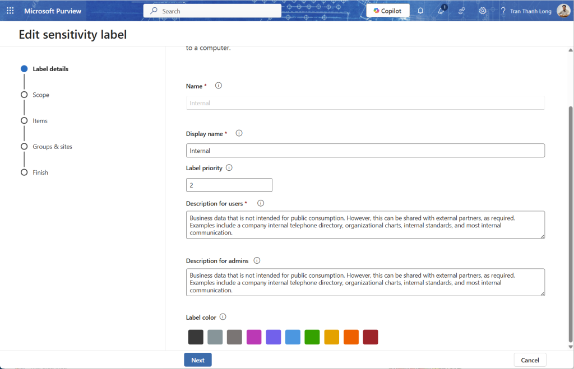Click the Next button
This screenshot has height=369, width=574.
[x=197, y=360]
